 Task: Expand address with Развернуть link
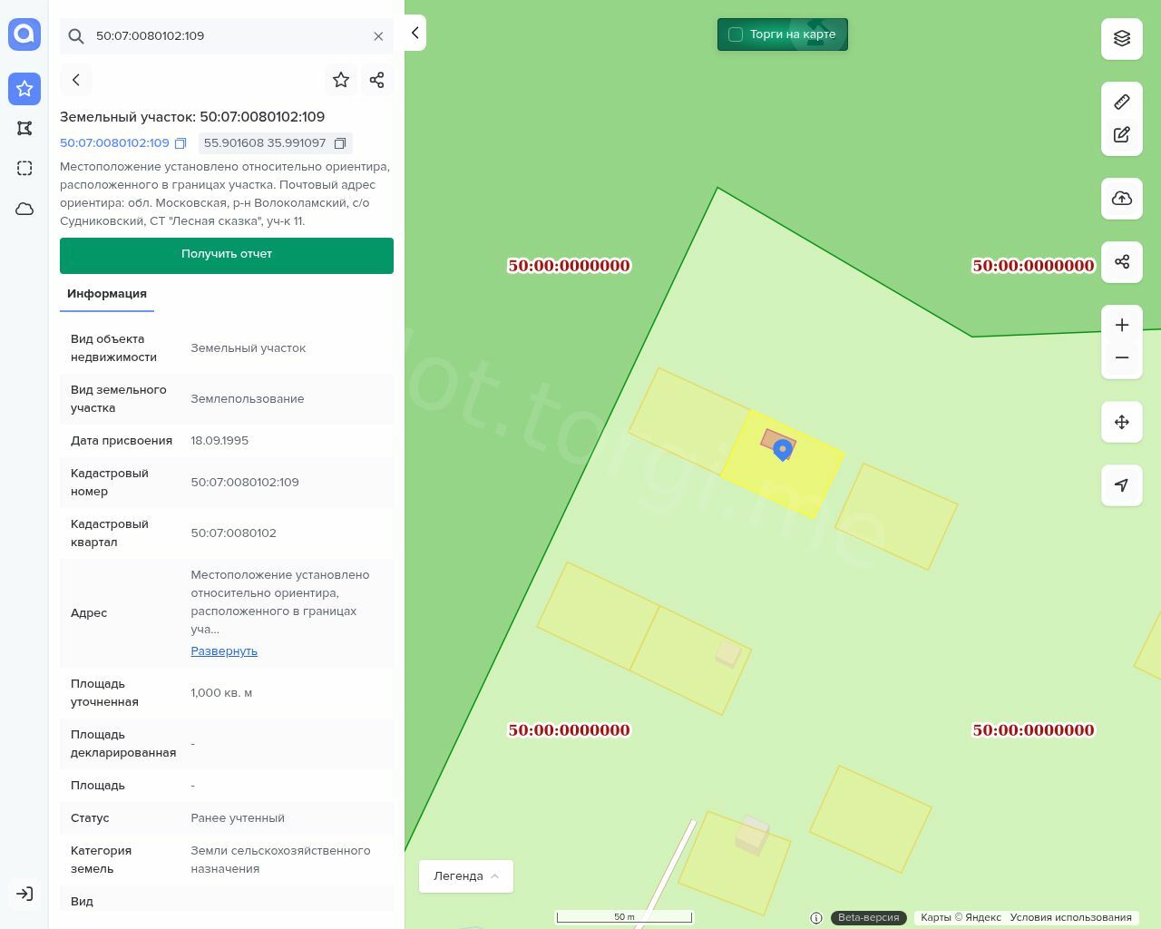[224, 650]
